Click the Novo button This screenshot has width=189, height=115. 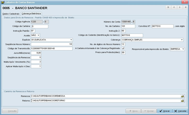(133, 111)
